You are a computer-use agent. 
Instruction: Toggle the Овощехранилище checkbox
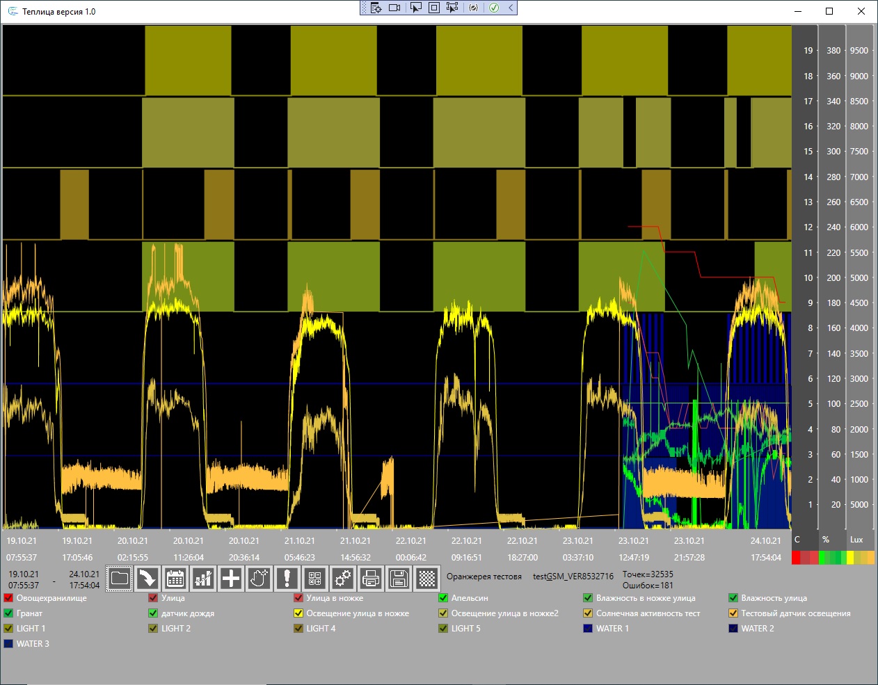pyautogui.click(x=8, y=598)
